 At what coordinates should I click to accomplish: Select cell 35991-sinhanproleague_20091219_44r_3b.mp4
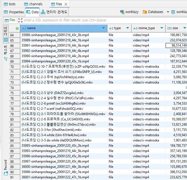64,45
